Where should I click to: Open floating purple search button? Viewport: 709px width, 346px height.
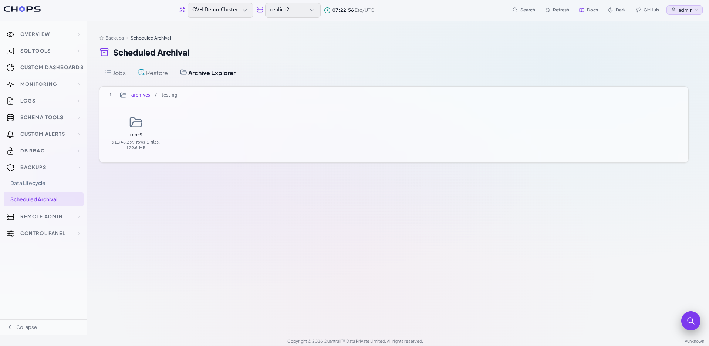(x=691, y=321)
